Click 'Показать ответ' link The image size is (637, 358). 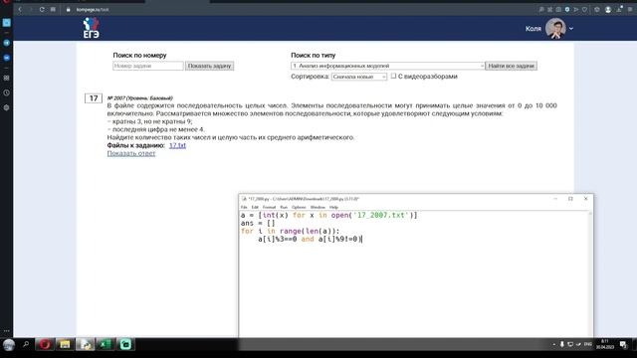pos(131,153)
